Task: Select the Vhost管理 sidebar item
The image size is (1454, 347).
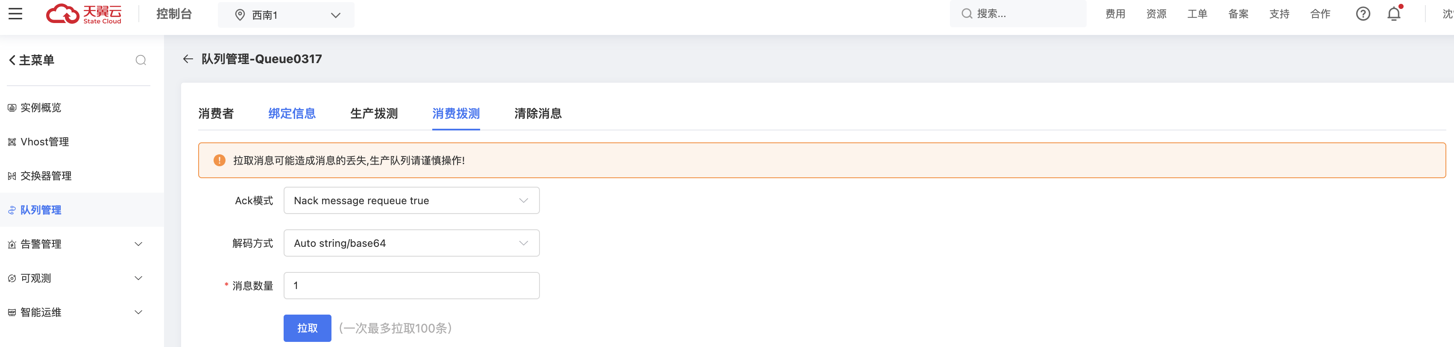Action: tap(45, 142)
